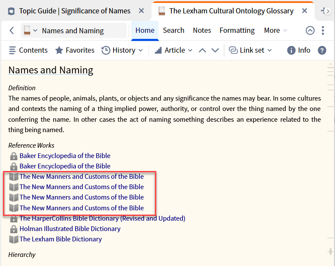The height and width of the screenshot is (266, 335).
Task: Open the resource book icon dropdown
Action: (x=30, y=30)
